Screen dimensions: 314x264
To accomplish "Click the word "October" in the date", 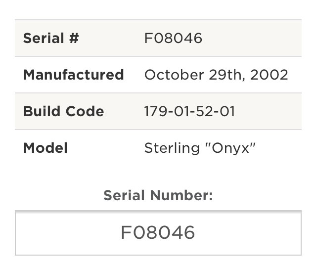I will point(174,75).
